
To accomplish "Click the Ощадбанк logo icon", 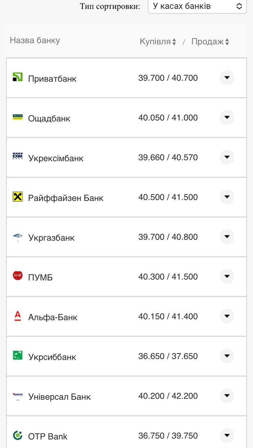I will (17, 117).
